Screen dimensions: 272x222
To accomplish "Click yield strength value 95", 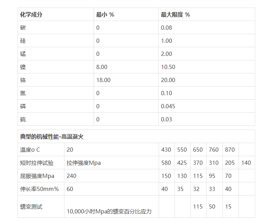I will pyautogui.click(x=212, y=176).
